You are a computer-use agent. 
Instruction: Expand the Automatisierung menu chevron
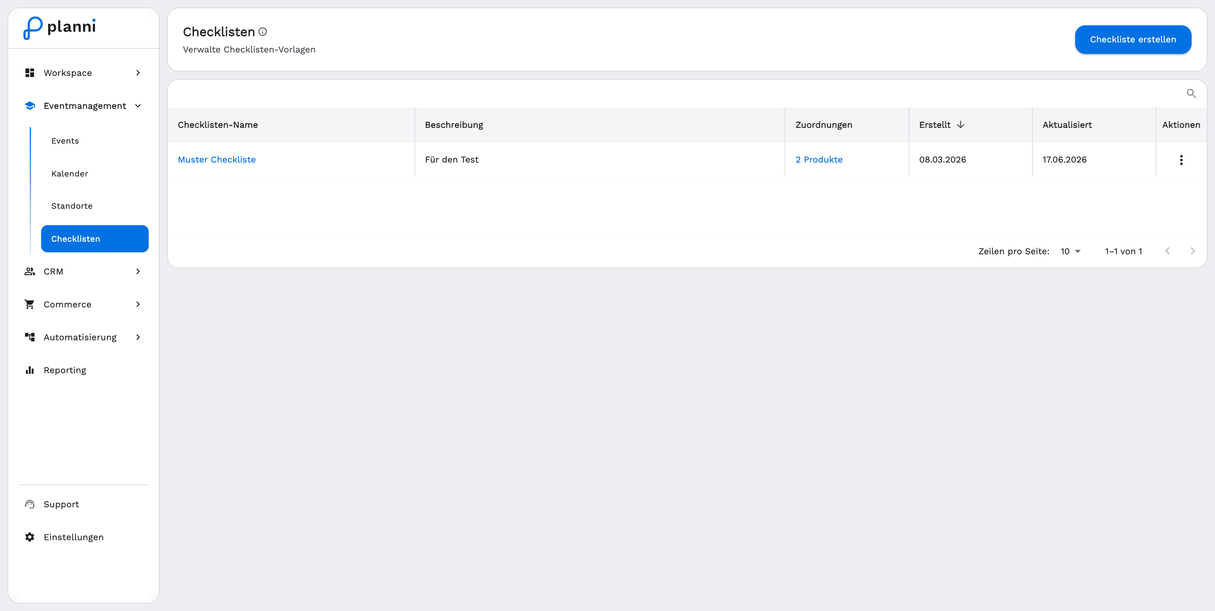[x=138, y=337]
